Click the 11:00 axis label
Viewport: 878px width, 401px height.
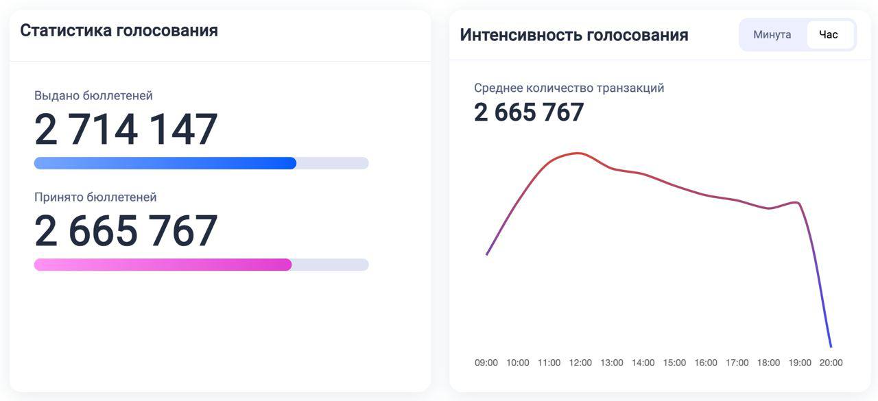coord(549,363)
